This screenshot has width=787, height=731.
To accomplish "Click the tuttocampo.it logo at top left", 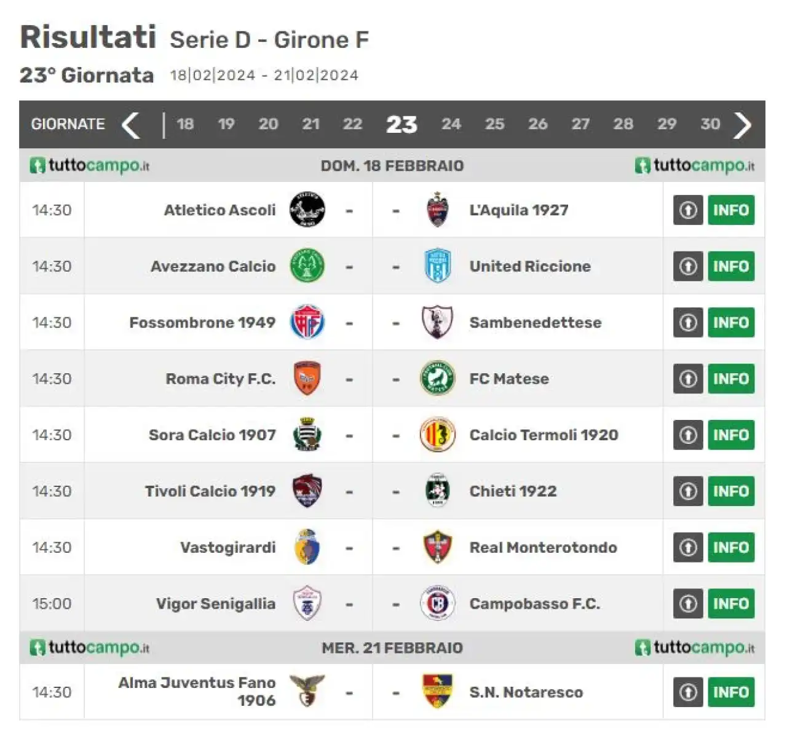I will pyautogui.click(x=90, y=165).
